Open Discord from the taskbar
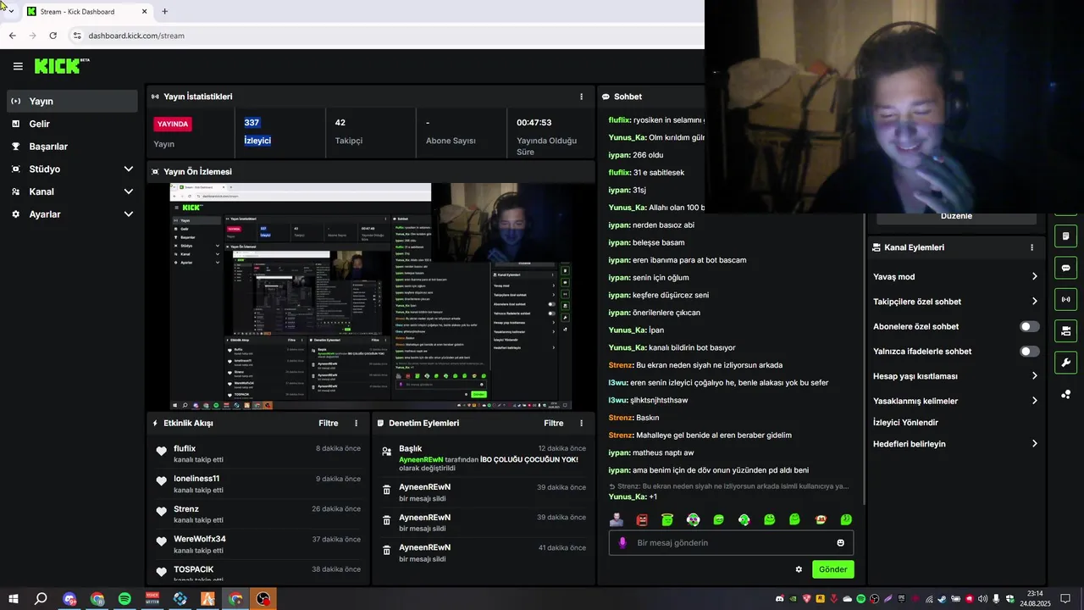The width and height of the screenshot is (1084, 610). pos(69,599)
